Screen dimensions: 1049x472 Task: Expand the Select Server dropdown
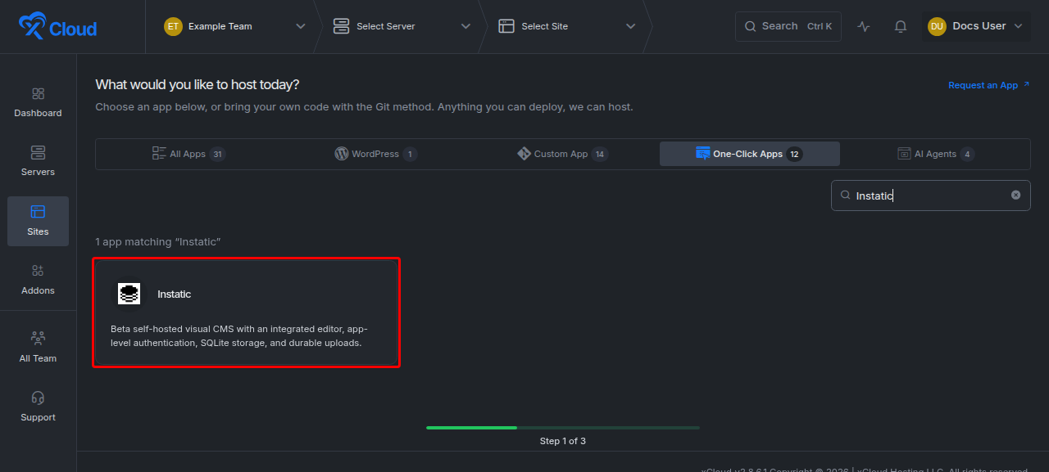465,26
